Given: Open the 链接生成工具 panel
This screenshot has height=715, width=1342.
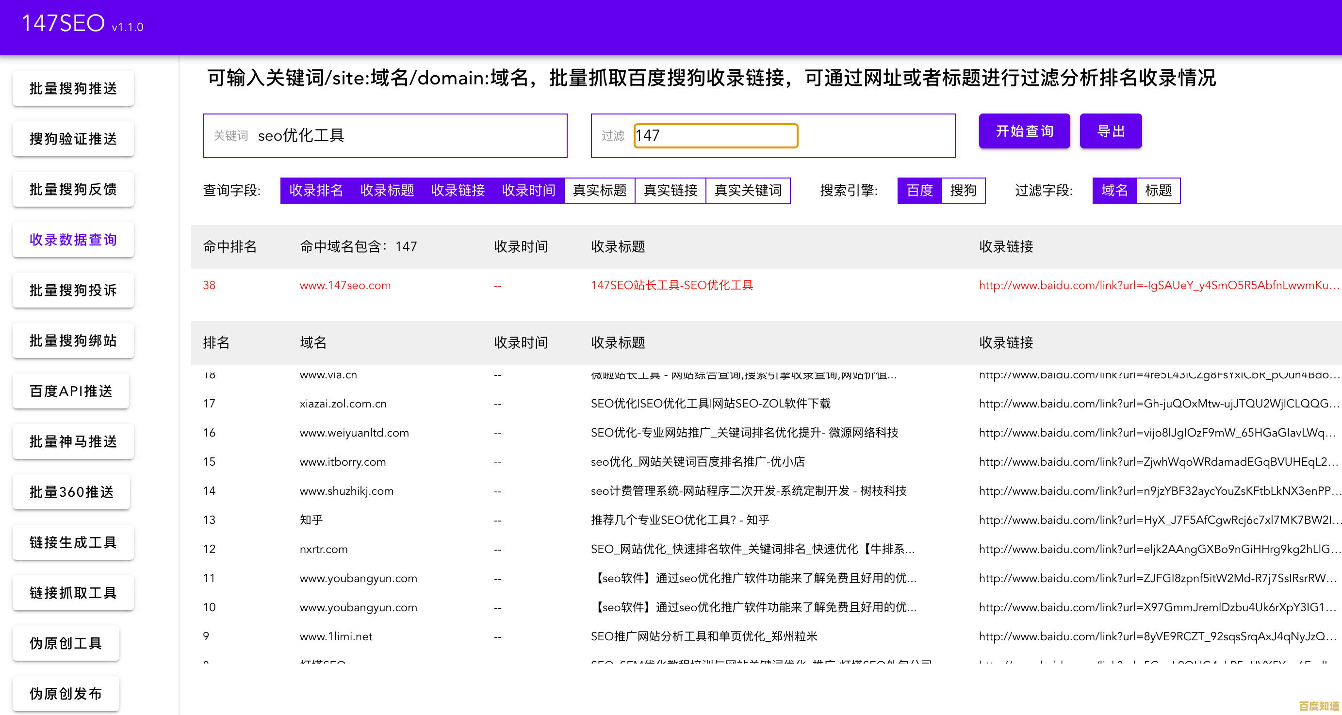Looking at the screenshot, I should (72, 542).
